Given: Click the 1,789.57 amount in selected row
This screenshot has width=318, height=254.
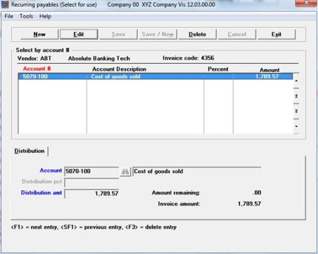Looking at the screenshot, I should [x=267, y=76].
